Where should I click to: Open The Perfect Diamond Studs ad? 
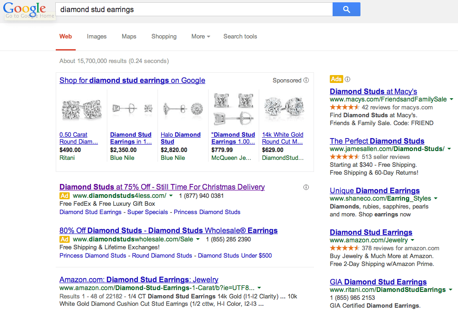(x=377, y=141)
